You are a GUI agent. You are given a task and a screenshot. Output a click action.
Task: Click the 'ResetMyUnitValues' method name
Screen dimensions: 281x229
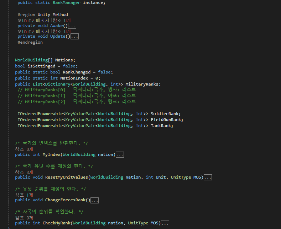(67, 177)
